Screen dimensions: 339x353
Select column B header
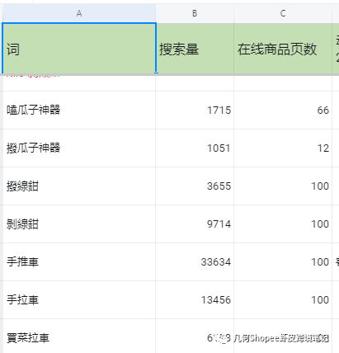[195, 13]
